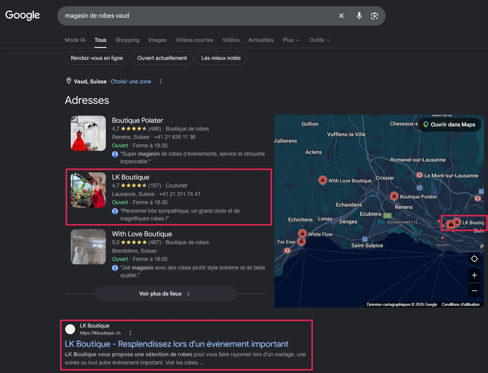This screenshot has height=373, width=488.
Task: Click the Boutique Polater red dress thumbnail
Action: [88, 133]
